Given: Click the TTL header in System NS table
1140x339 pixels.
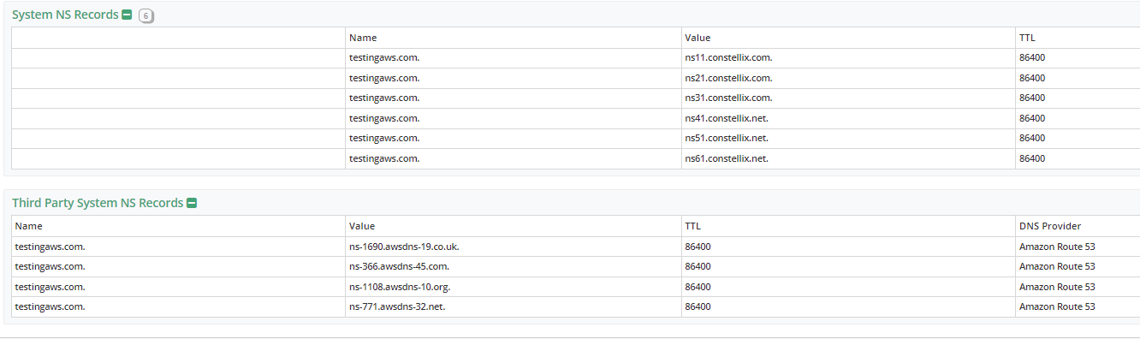Looking at the screenshot, I should [x=1027, y=38].
